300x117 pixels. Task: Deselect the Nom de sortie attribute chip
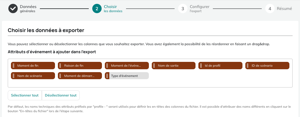point(174,65)
